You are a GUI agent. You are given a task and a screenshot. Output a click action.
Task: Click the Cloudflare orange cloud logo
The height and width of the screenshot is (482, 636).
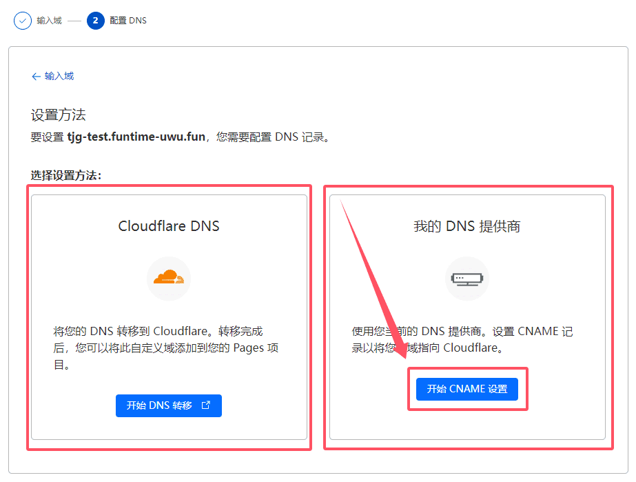pyautogui.click(x=169, y=278)
